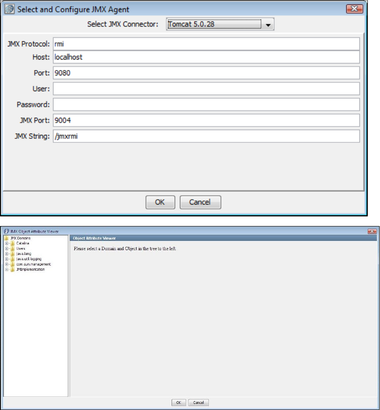Click the Catalina folder icon
380x410 pixels.
pos(13,243)
